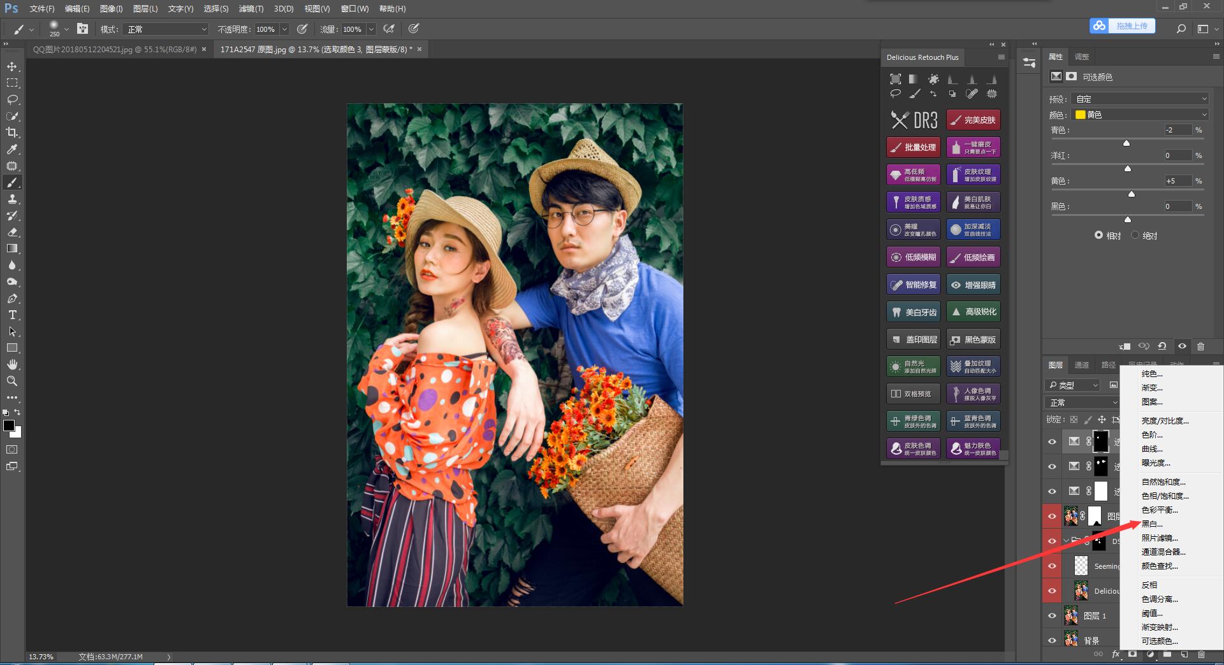Click the 青色 slider handle

(x=1126, y=143)
